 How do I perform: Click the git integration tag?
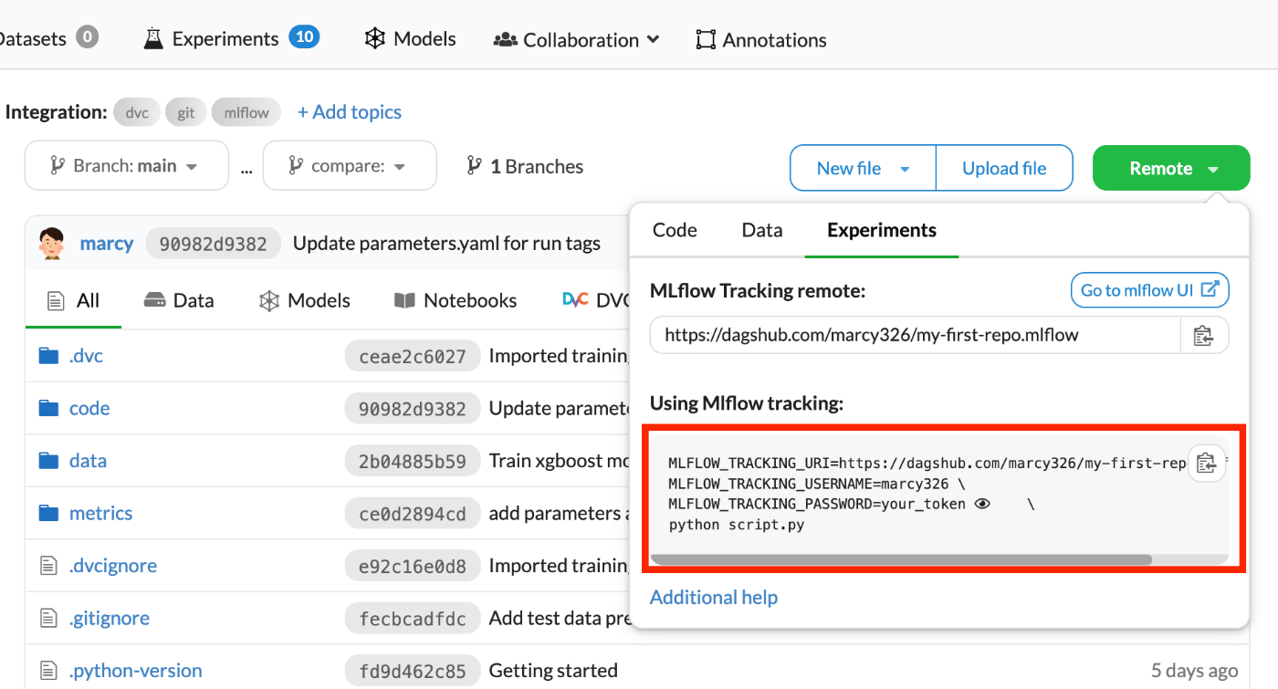(x=186, y=112)
